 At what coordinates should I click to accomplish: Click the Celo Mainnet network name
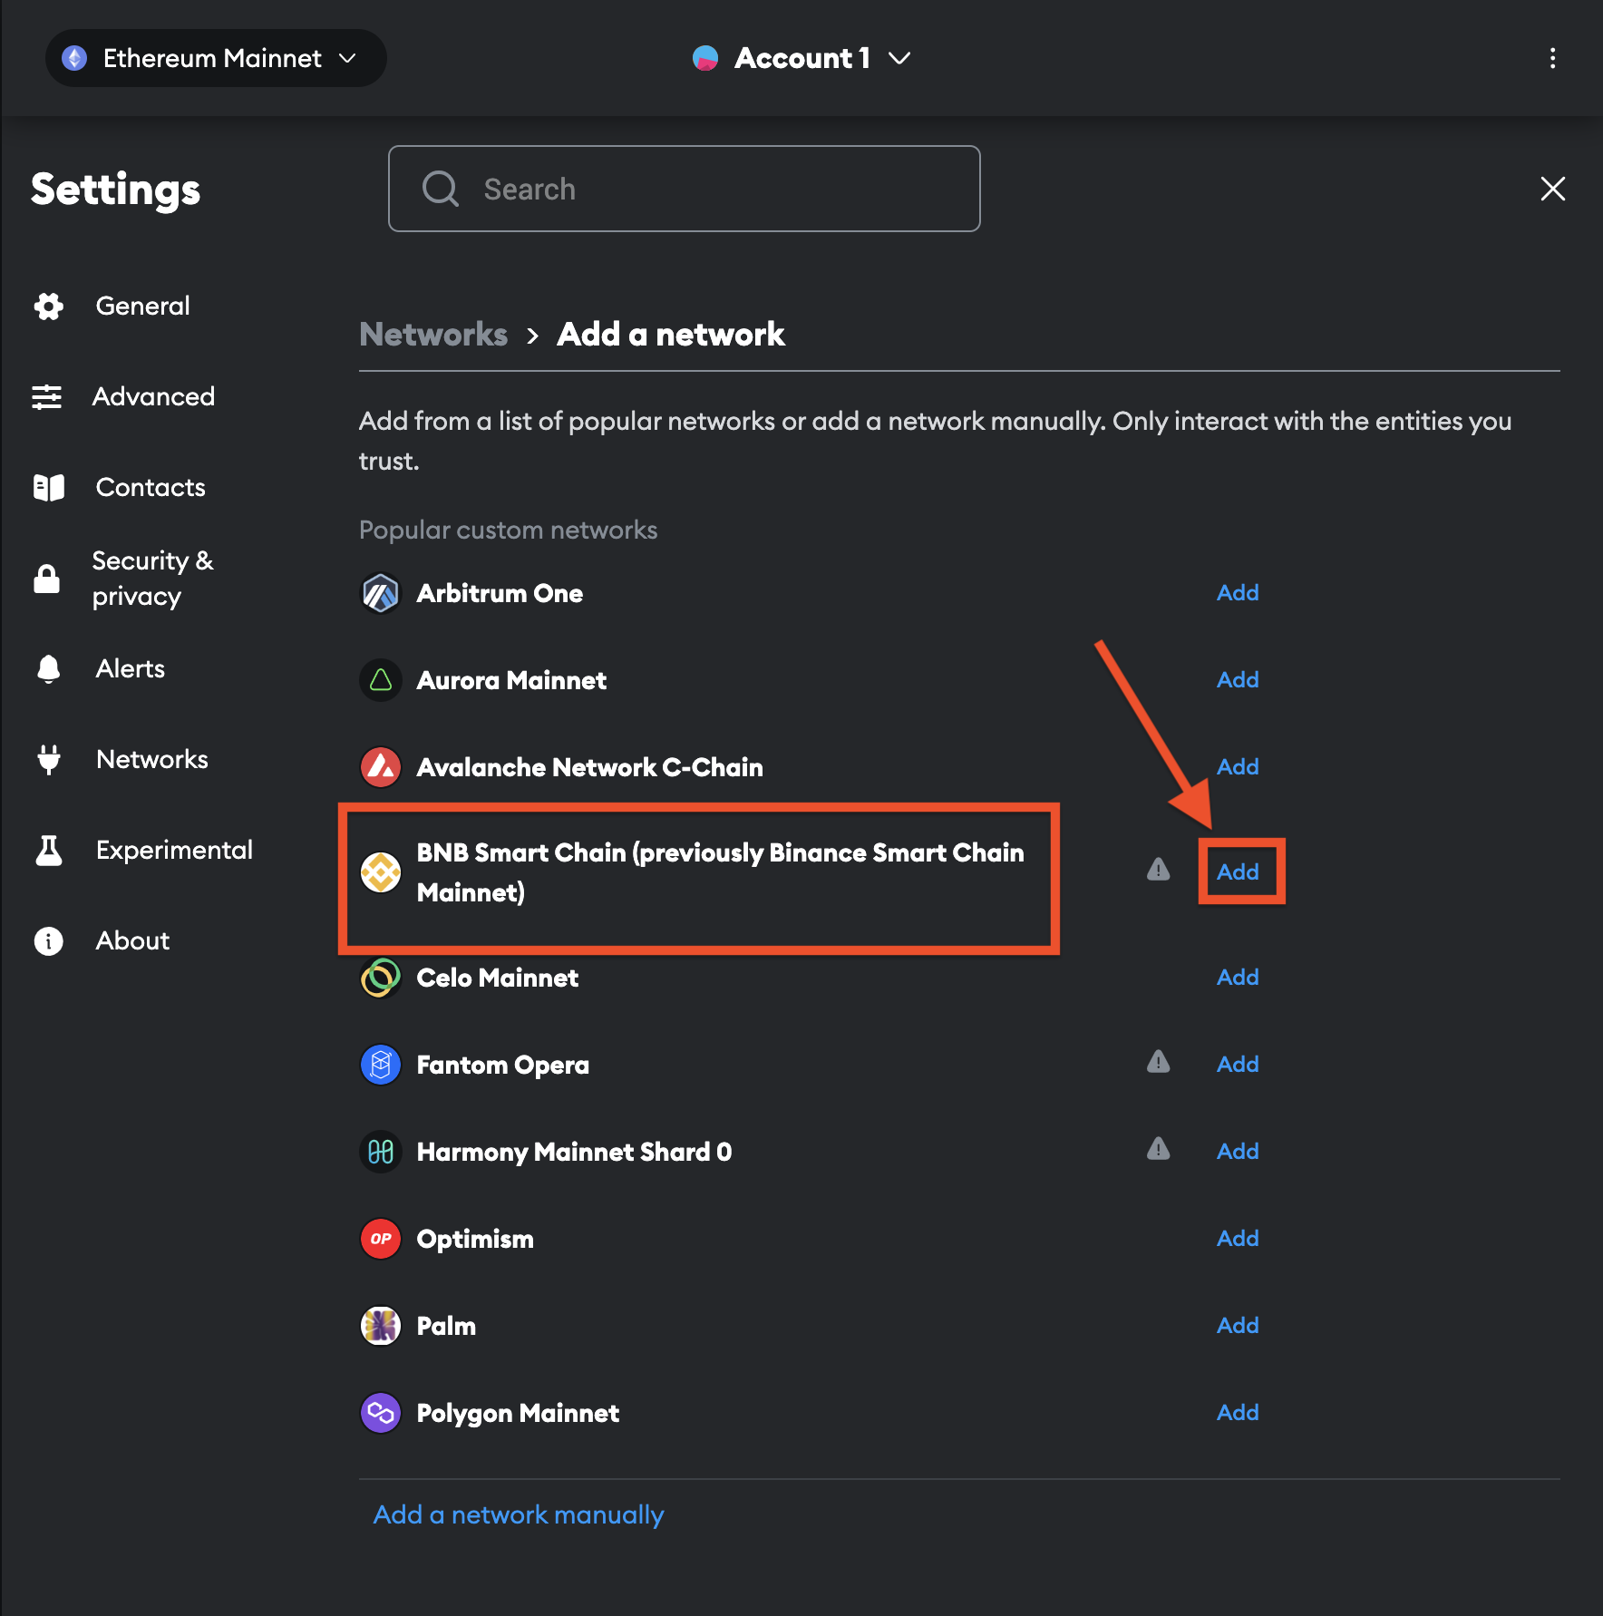[497, 978]
